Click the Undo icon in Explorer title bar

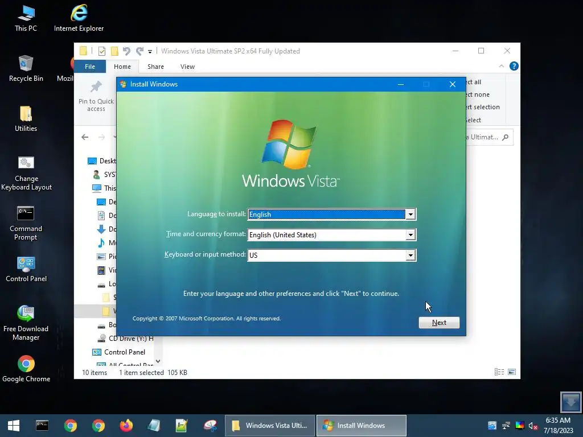click(x=126, y=51)
